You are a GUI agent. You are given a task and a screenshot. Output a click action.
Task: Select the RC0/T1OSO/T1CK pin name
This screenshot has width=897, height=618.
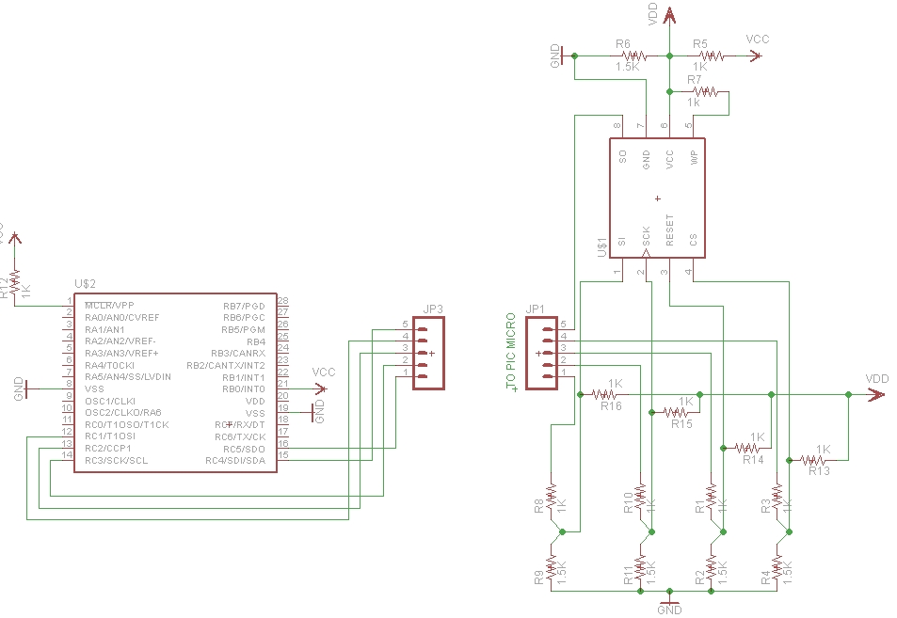tap(126, 424)
